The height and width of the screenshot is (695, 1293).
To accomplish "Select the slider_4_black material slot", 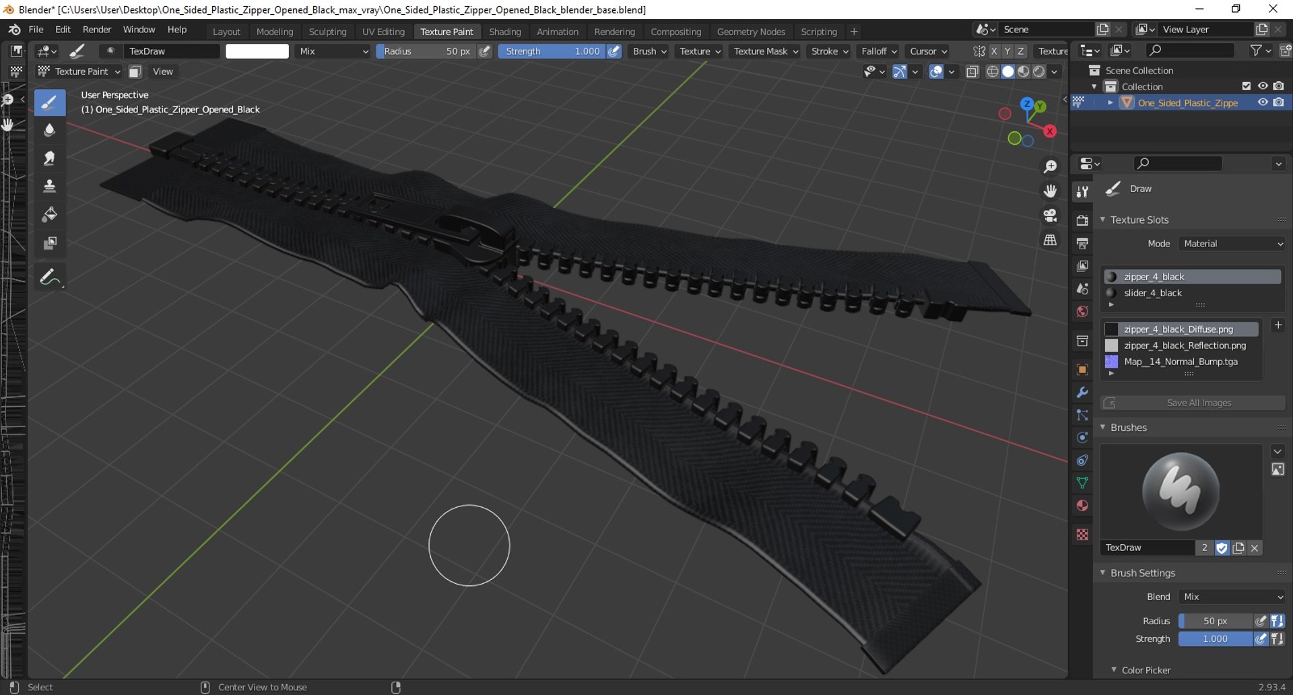I will 1192,293.
